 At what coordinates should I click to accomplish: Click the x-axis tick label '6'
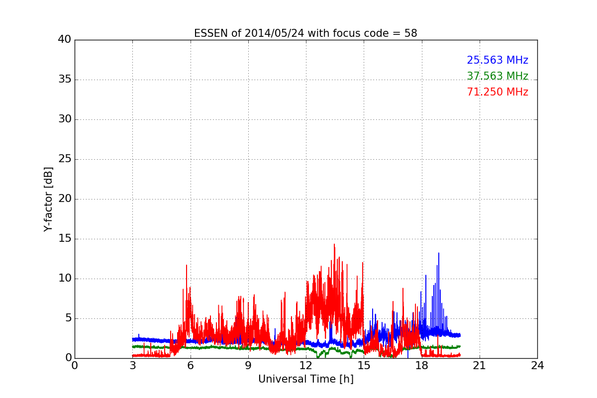190,366
